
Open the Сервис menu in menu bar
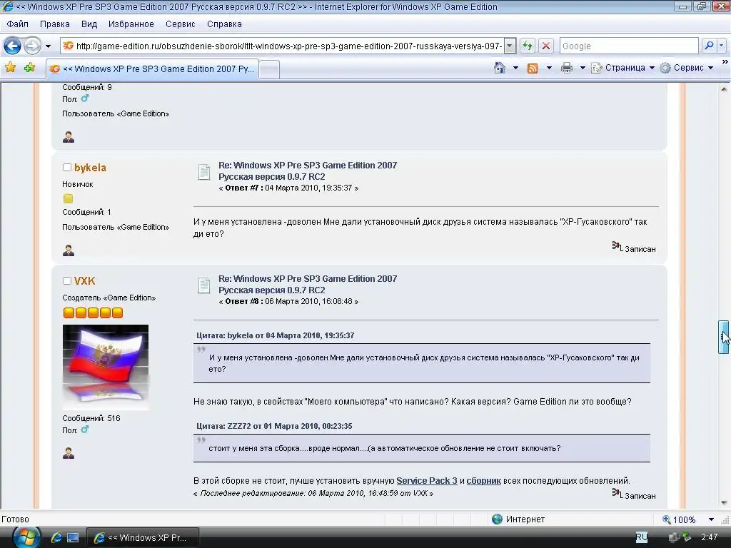pos(180,24)
